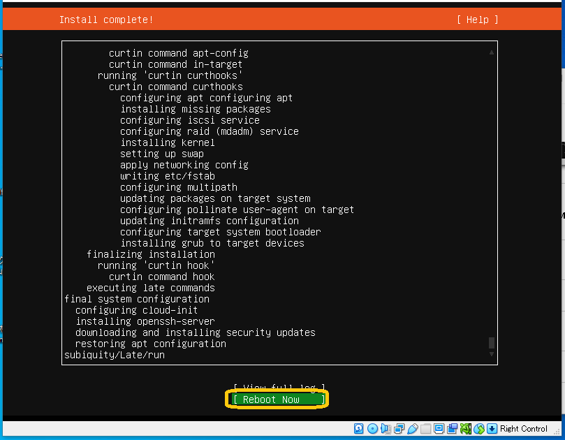The height and width of the screenshot is (440, 565).
Task: Open the Help menu in header
Action: [x=478, y=20]
